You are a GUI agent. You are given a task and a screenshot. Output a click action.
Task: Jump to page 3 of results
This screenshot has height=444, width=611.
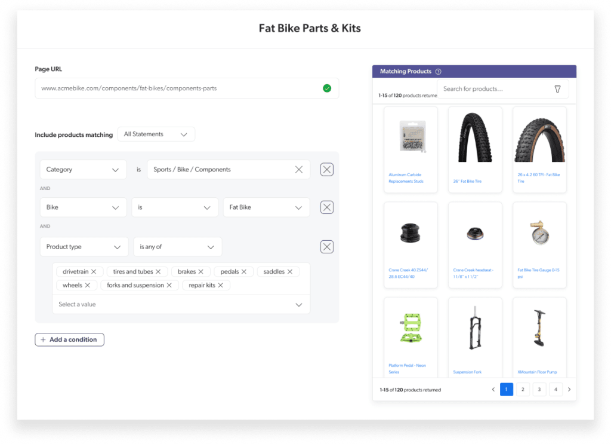tap(539, 390)
